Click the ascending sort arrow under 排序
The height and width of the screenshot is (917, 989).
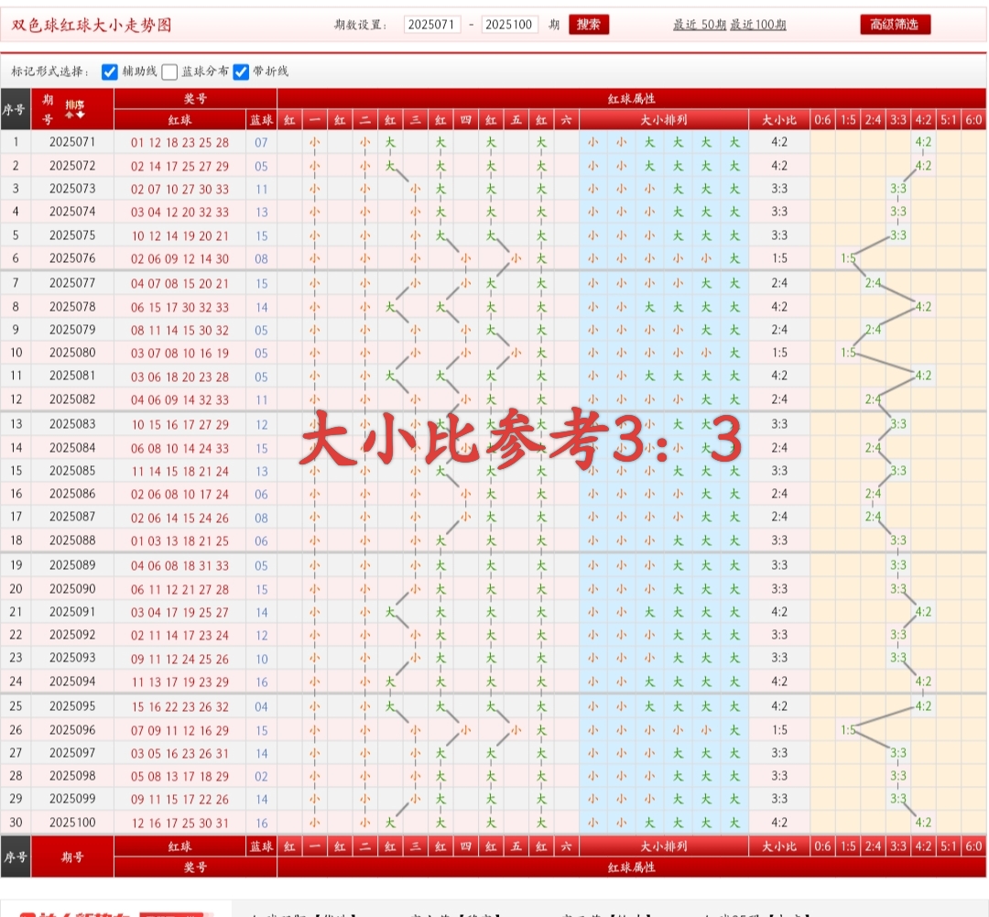coord(70,115)
